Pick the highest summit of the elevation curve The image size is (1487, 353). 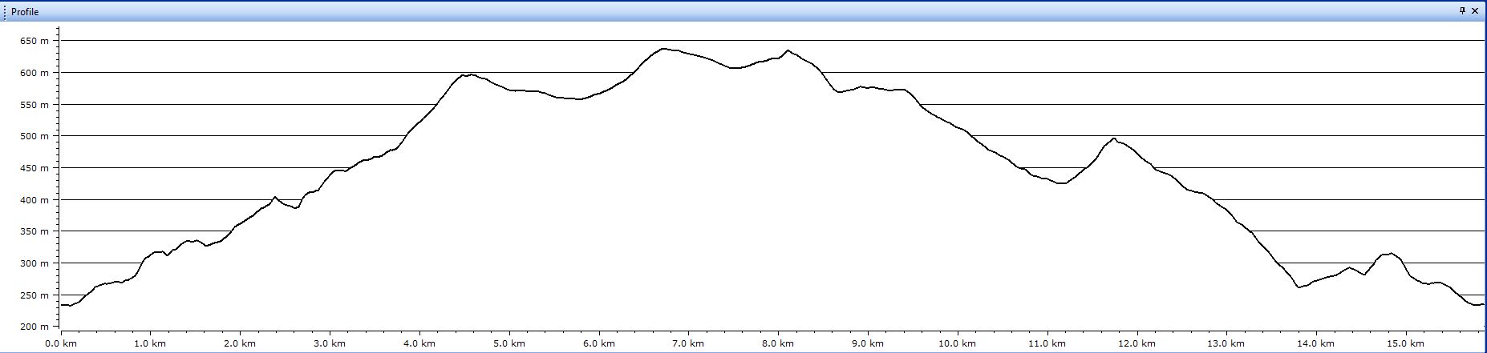(664, 49)
